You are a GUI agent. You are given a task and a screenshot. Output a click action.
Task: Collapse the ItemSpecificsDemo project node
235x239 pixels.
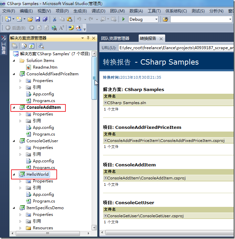[14, 208]
